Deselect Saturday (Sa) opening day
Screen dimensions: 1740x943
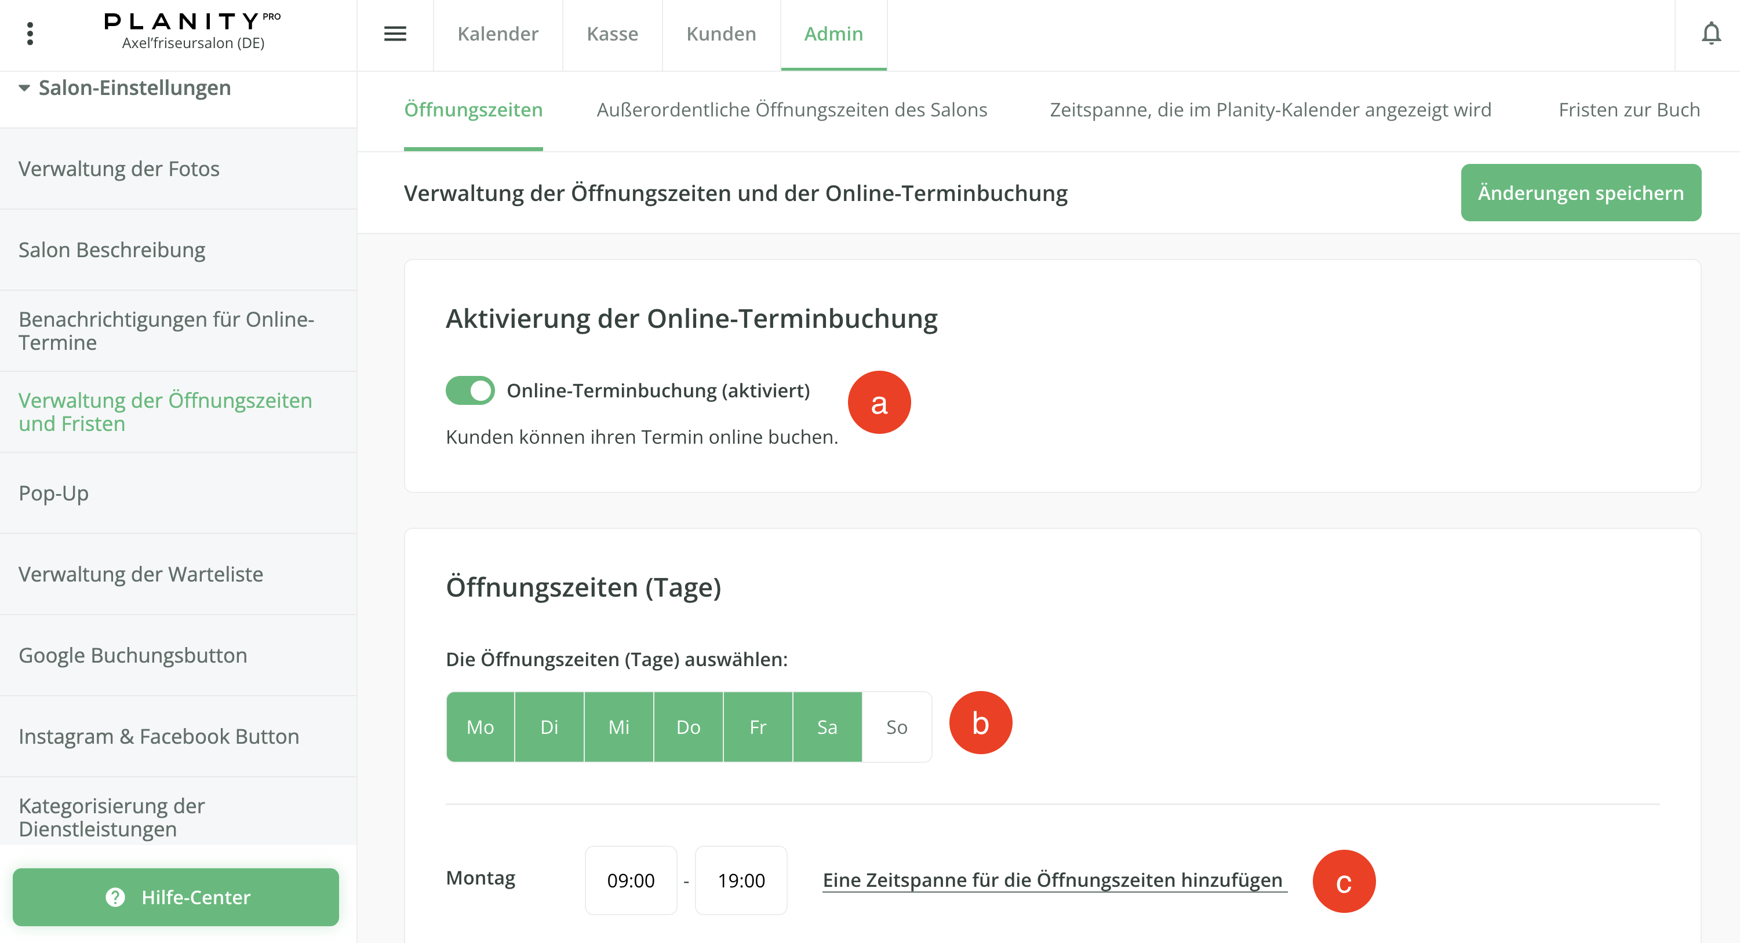click(x=827, y=727)
